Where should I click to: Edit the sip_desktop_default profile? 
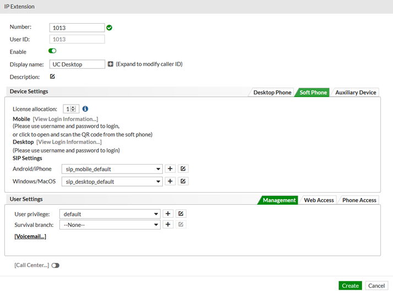[183, 181]
